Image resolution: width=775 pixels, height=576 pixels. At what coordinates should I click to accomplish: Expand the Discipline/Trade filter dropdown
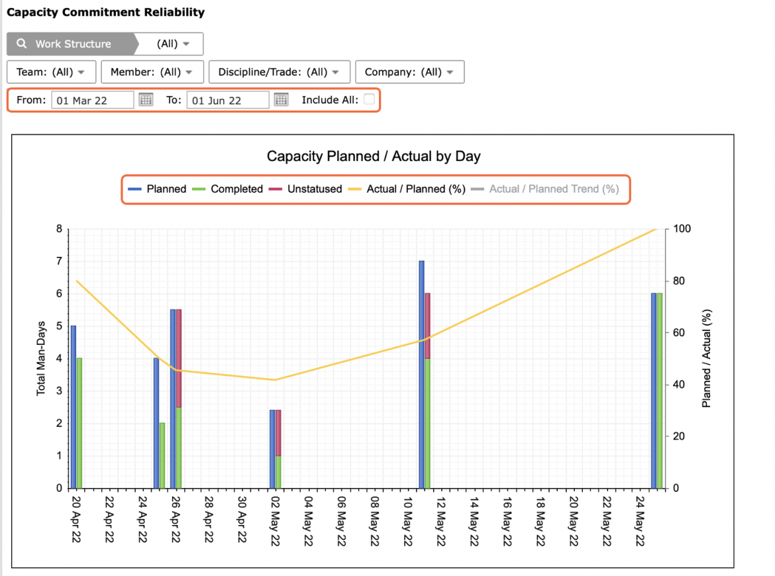280,72
